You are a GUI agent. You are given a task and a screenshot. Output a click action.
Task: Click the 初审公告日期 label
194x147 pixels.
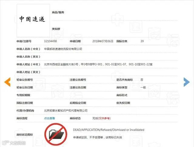coord(25,88)
